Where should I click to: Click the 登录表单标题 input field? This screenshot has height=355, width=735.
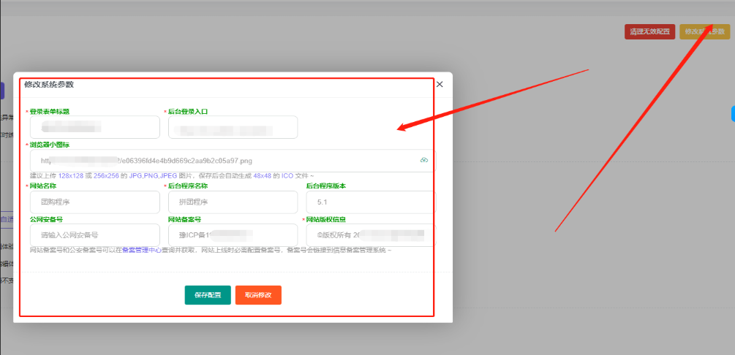(x=94, y=127)
